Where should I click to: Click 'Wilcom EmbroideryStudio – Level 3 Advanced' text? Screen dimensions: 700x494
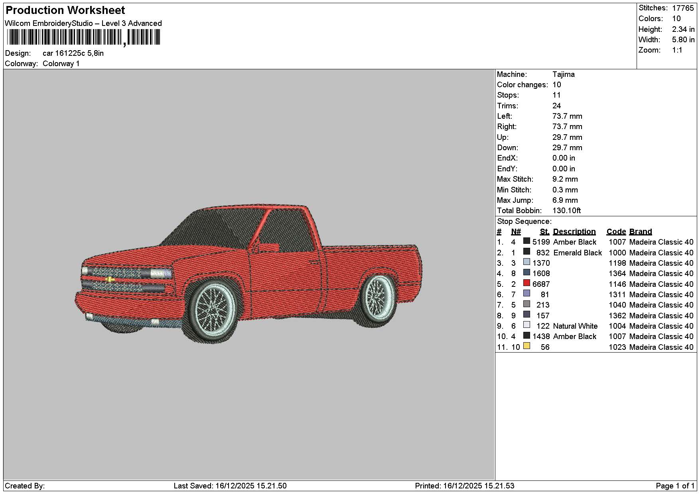(83, 23)
